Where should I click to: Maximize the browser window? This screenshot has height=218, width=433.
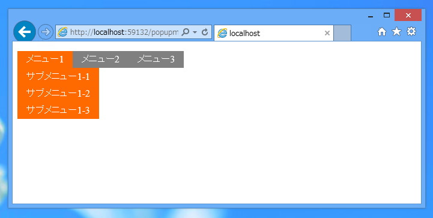pyautogui.click(x=387, y=15)
